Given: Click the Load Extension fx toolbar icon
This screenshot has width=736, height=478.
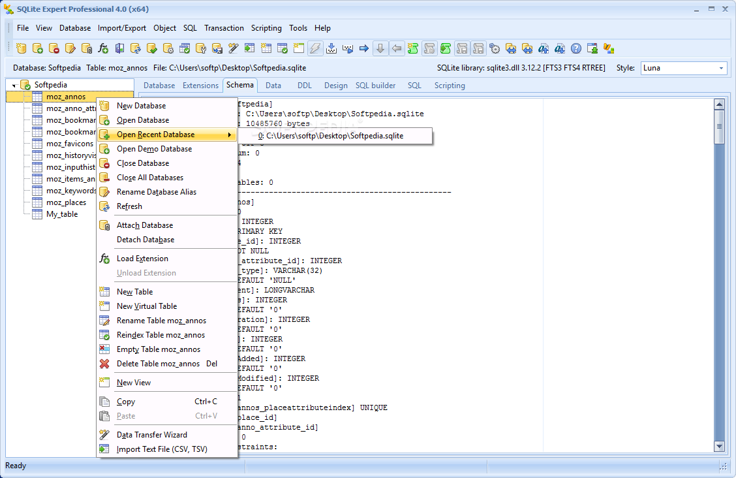Looking at the screenshot, I should tap(103, 48).
